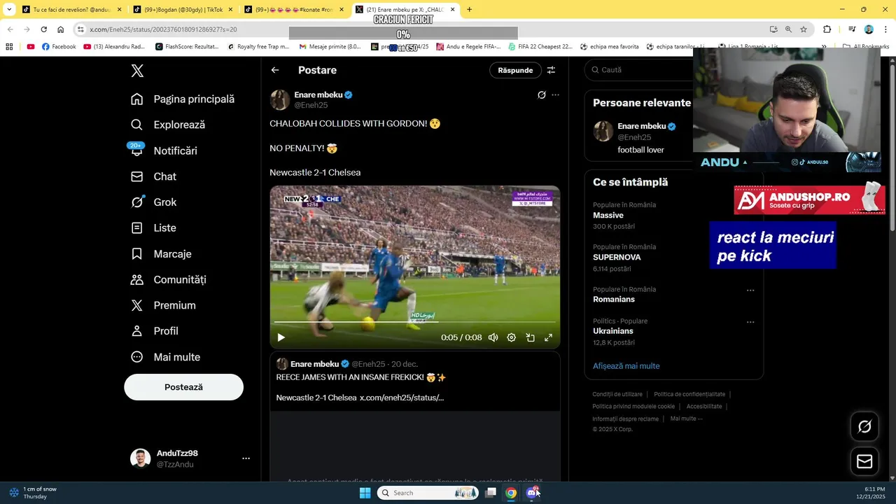The width and height of the screenshot is (896, 504).
Task: Open Politica de confidențialitate link
Action: point(689,394)
